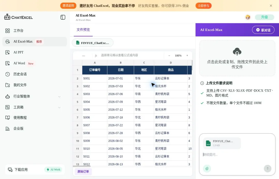Image resolution: width=279 pixels, height=179 pixels.
Task: Click the AI Work button
Action: click(53, 169)
